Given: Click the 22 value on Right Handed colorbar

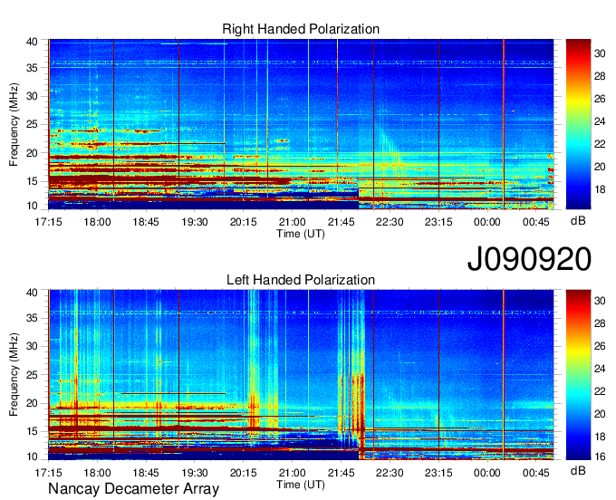Looking at the screenshot, I should point(600,144).
